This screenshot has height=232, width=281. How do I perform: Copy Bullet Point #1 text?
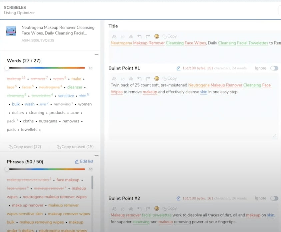click(170, 78)
